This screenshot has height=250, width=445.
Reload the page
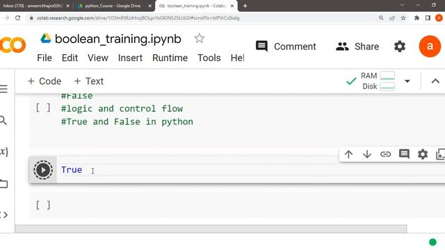(x=17, y=18)
